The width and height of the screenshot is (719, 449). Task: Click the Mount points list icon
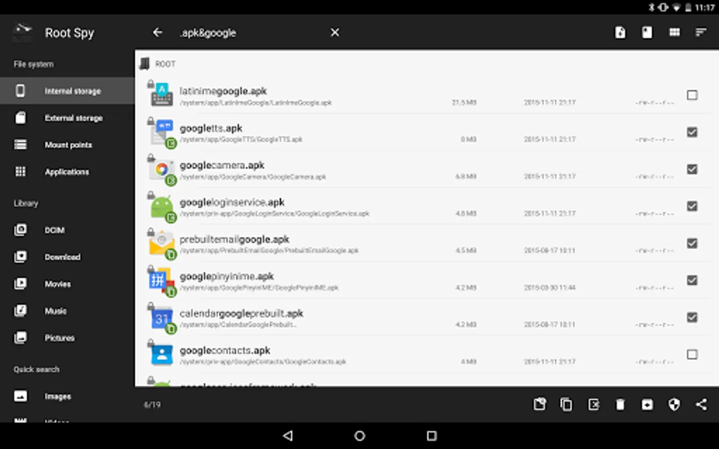pos(20,145)
